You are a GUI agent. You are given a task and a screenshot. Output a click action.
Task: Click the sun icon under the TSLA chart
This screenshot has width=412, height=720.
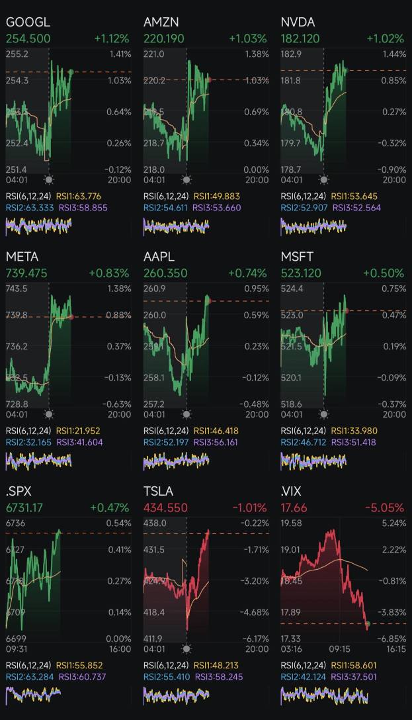pyautogui.click(x=186, y=649)
